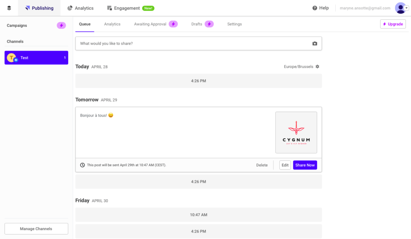Share the Bonjour à tous post now
Screen dimensions: 411x239
coord(305,165)
